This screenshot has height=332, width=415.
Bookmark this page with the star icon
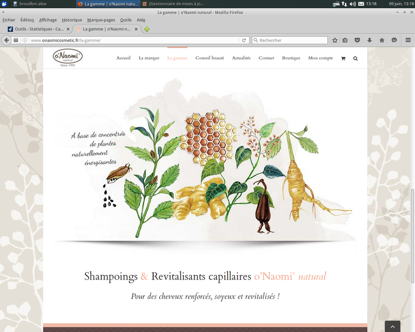pos(335,40)
